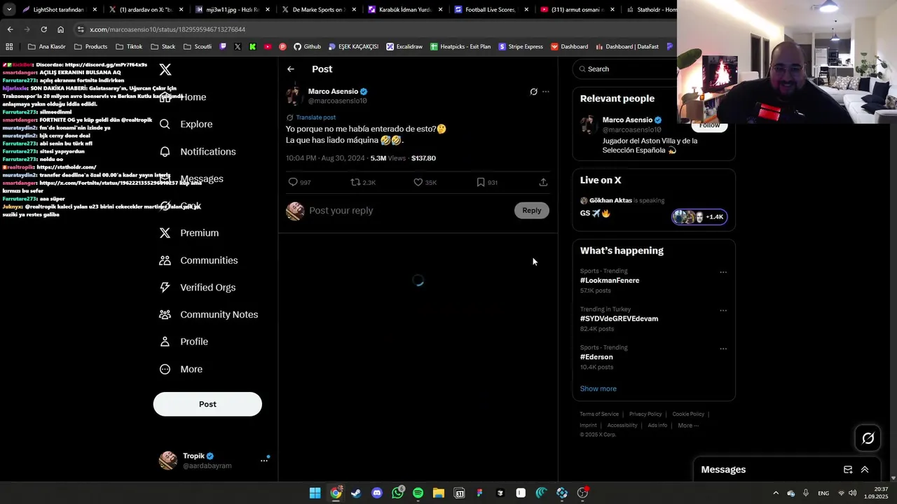The width and height of the screenshot is (897, 504).
Task: Open the #LookmanFenere trend
Action: (610, 280)
